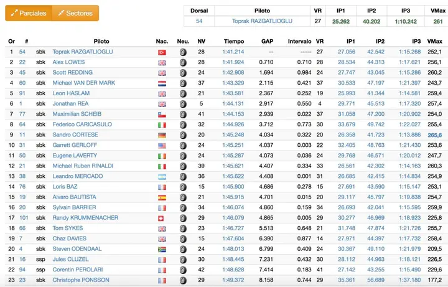
Task: Open Scott REDDING rider link
Action: [x=73, y=73]
